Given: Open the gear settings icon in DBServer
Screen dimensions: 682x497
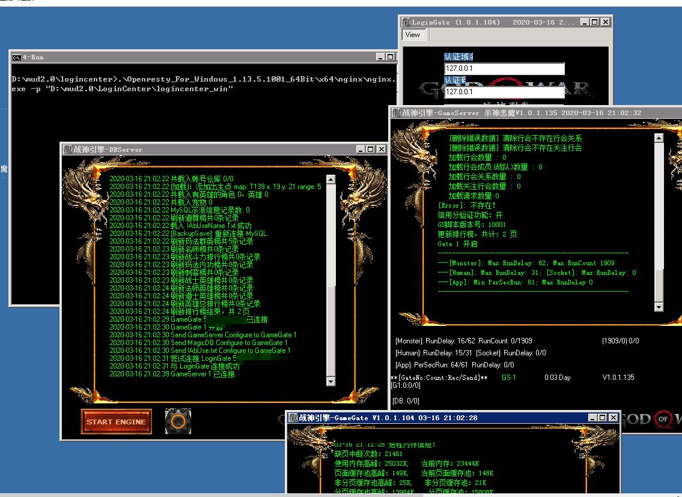Looking at the screenshot, I should point(178,421).
